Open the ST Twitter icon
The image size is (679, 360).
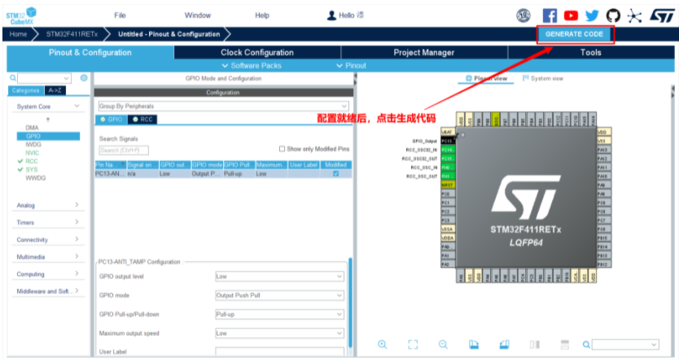592,15
